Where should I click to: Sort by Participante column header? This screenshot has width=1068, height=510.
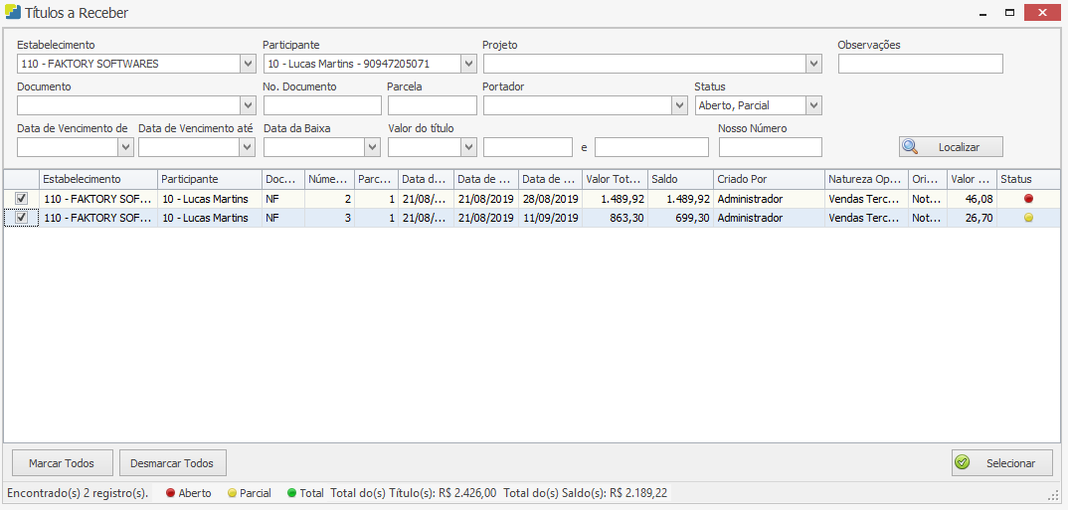(208, 179)
